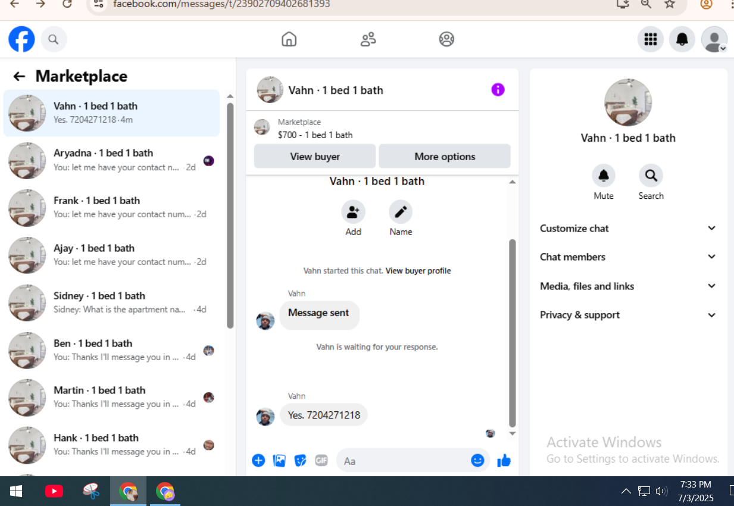Choose a sticker icon
The height and width of the screenshot is (506, 734).
[301, 460]
